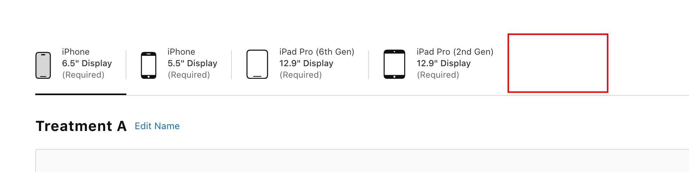Click the "6.5" Display" size text
The width and height of the screenshot is (689, 172).
pyautogui.click(x=87, y=63)
